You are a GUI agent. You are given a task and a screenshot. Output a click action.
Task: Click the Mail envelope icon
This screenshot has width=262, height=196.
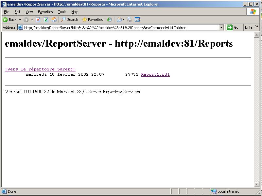(x=119, y=20)
